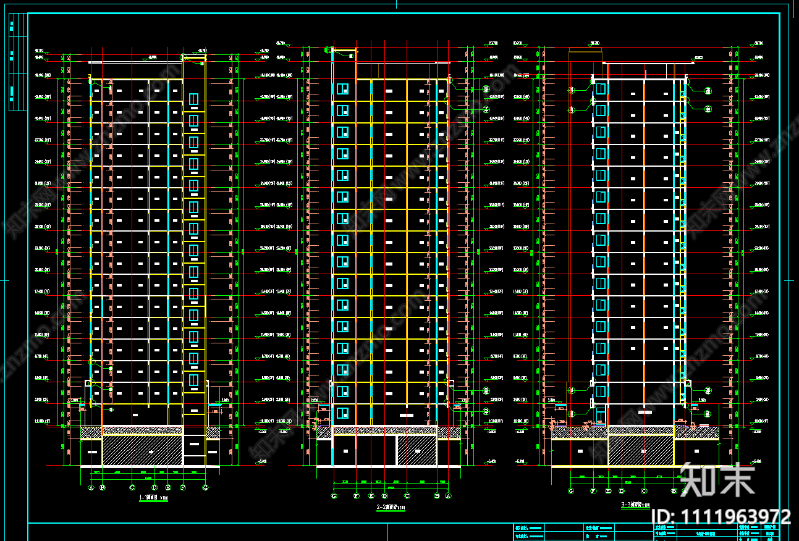This screenshot has width=799, height=541.
Task: Click axis bubble G below section 2-2
Action: 334,496
